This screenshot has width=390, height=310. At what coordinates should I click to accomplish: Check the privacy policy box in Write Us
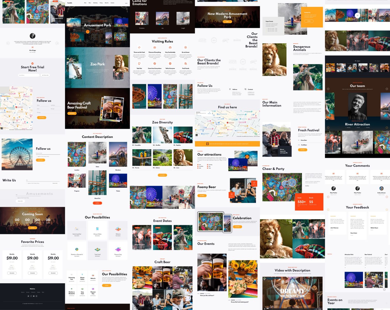(x=27, y=183)
